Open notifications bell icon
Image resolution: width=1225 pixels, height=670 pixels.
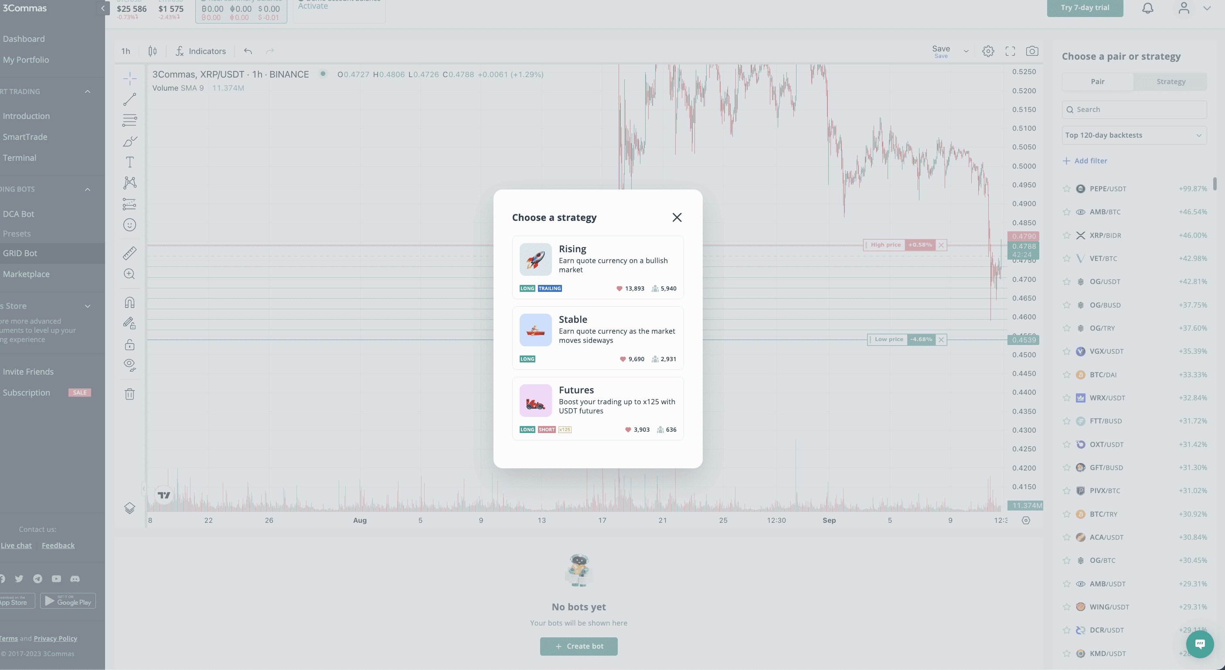point(1147,8)
